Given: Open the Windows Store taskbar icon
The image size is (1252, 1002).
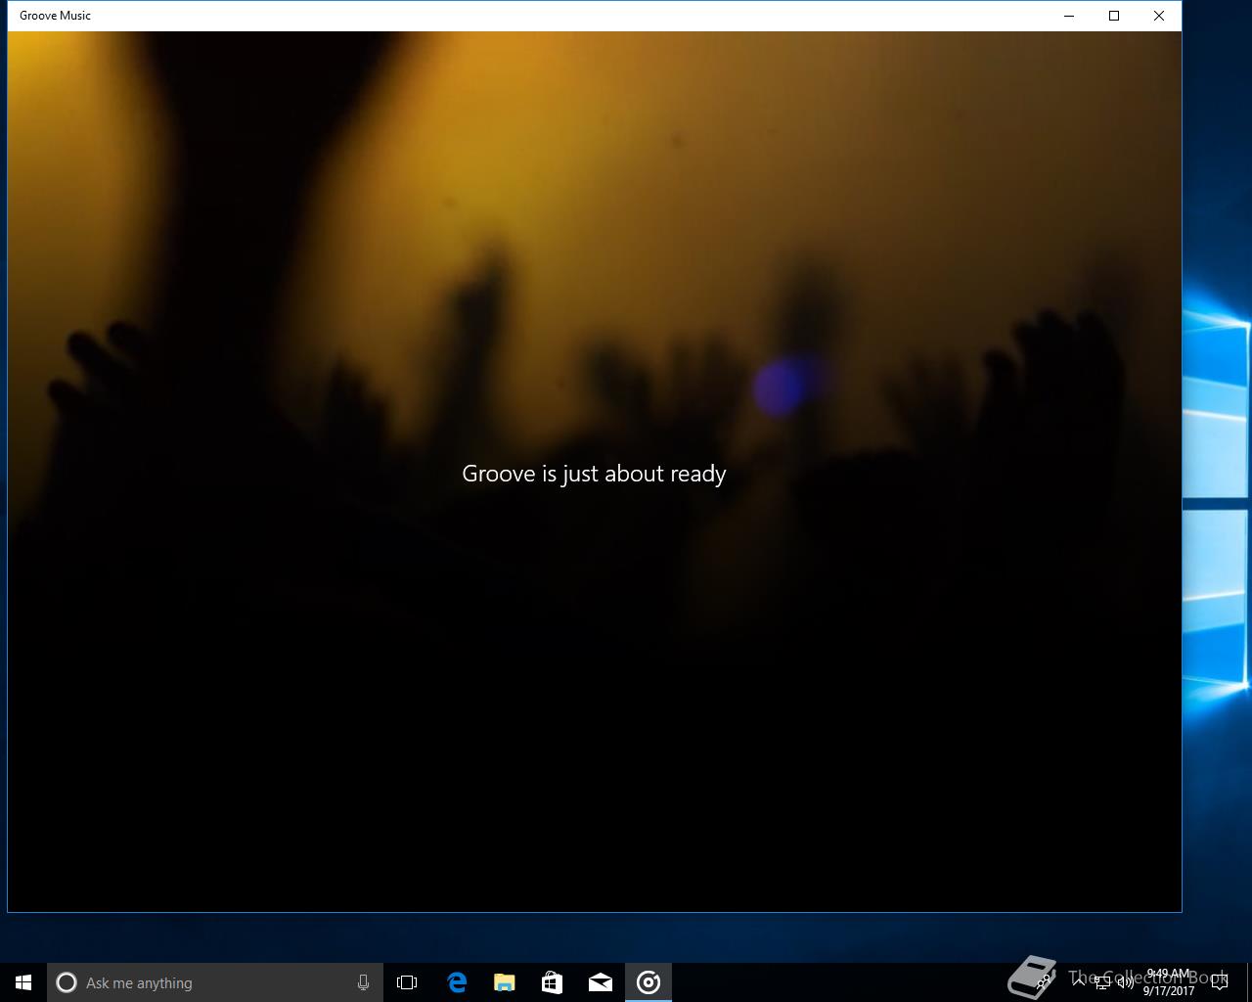Looking at the screenshot, I should 552,982.
